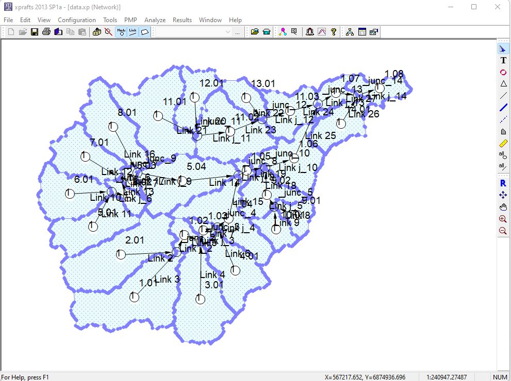Toggle the polygon display button
The width and height of the screenshot is (511, 381).
pyautogui.click(x=145, y=32)
